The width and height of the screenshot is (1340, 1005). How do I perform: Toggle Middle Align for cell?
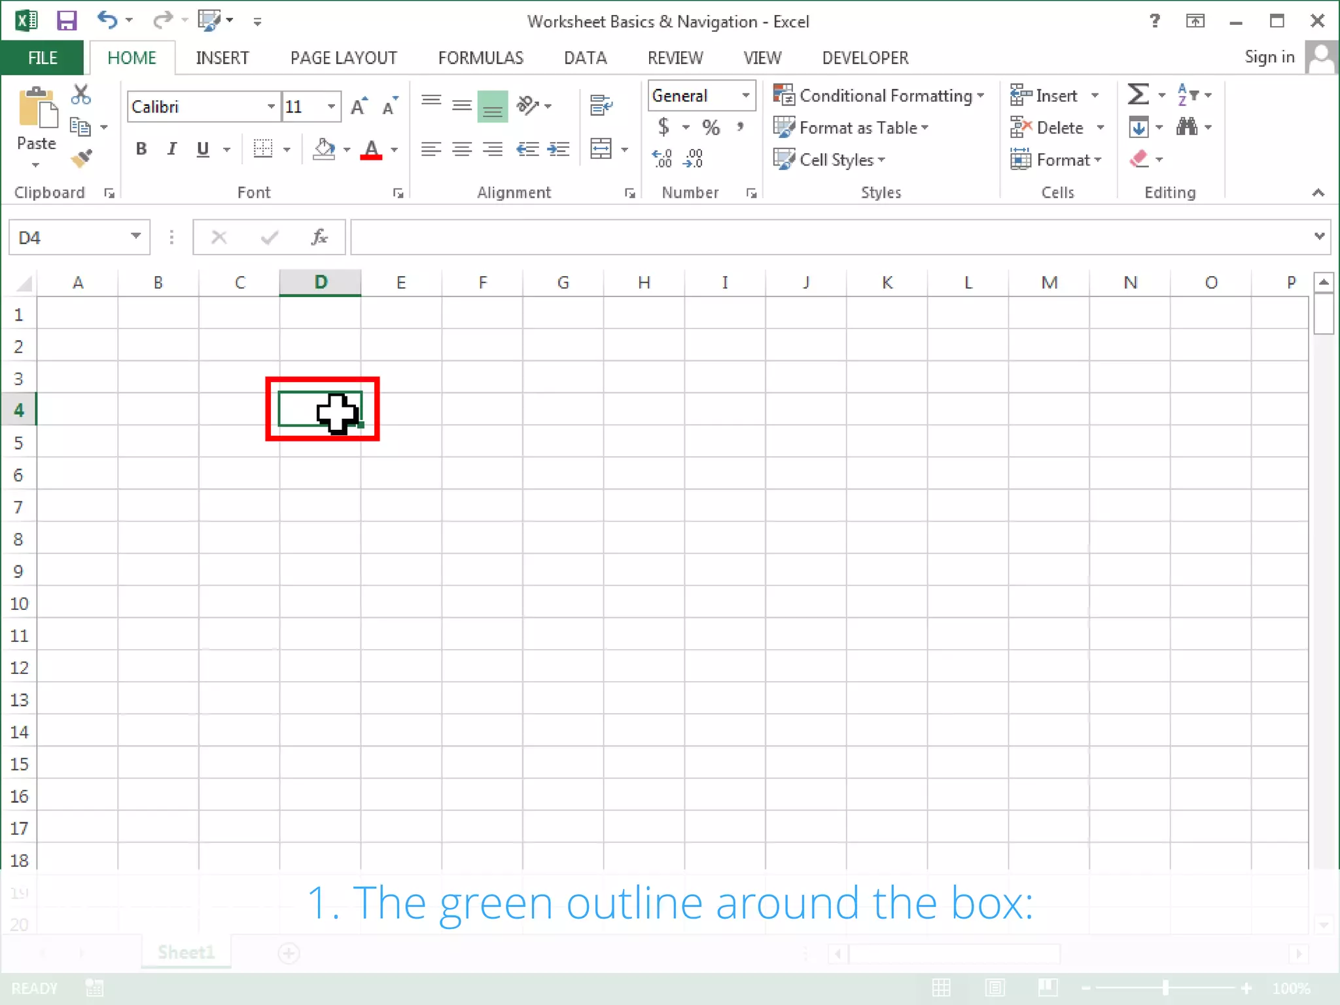tap(462, 105)
